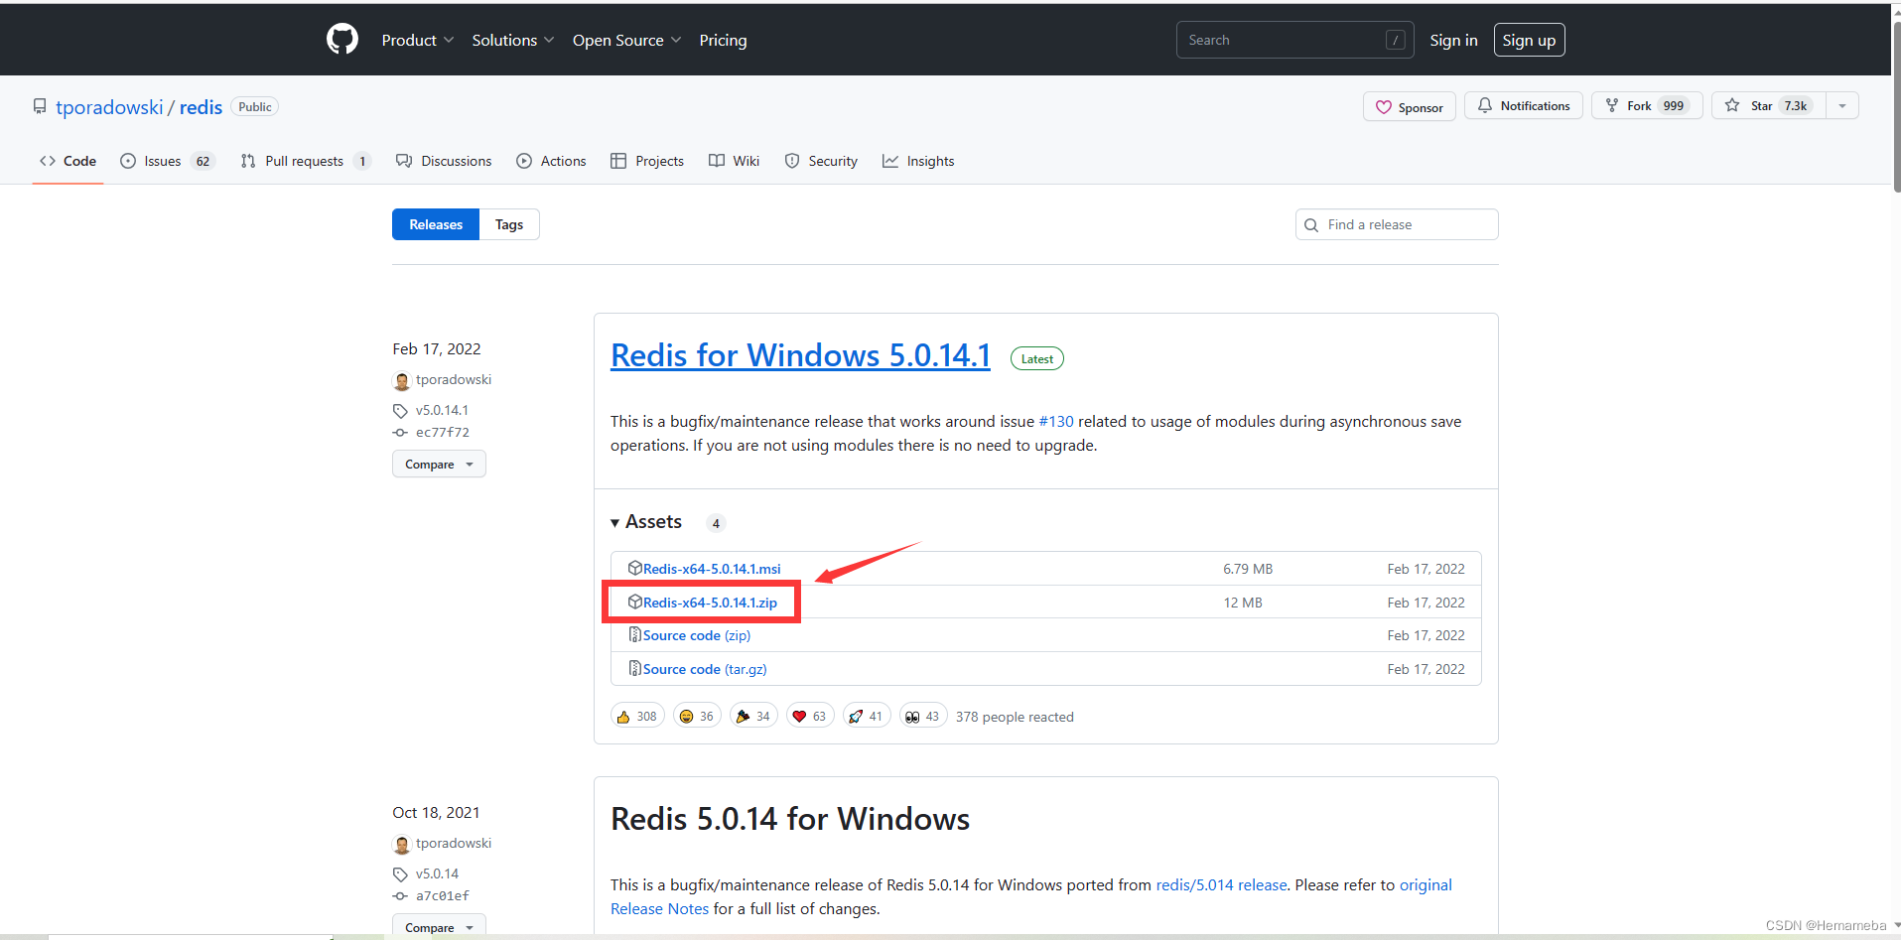Screen dimensions: 1901x940
Task: Collapse the Assets section
Action: click(646, 522)
